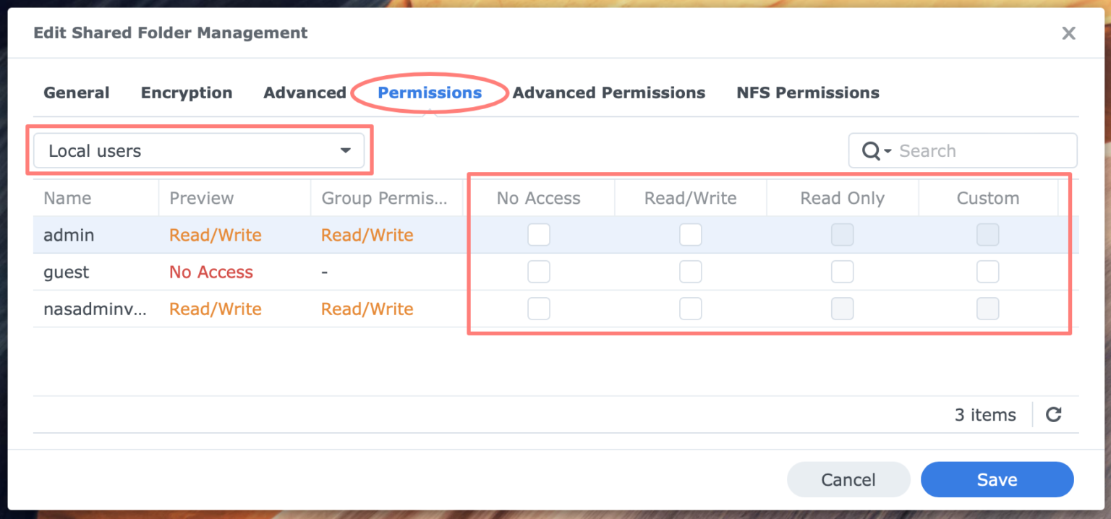The image size is (1111, 519).
Task: Open the Encryption tab
Action: click(186, 93)
